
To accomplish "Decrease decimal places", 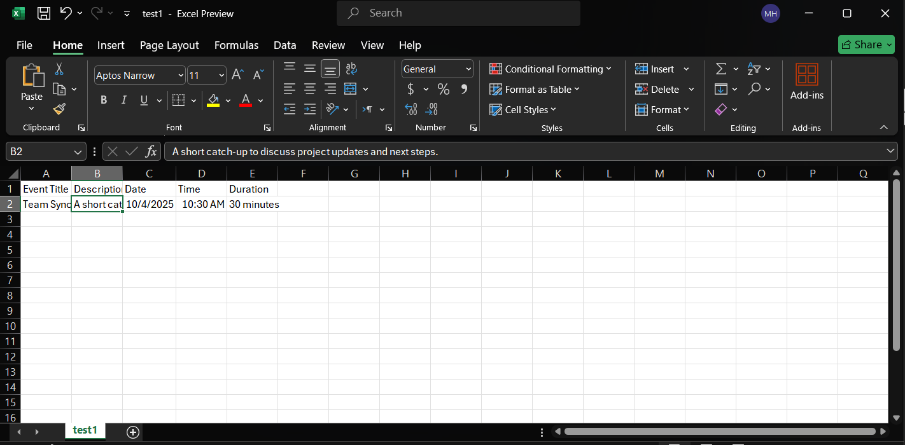I will 431,109.
